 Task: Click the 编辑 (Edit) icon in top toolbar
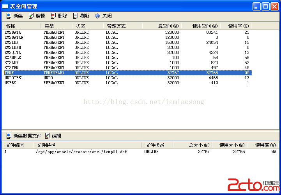(31, 16)
